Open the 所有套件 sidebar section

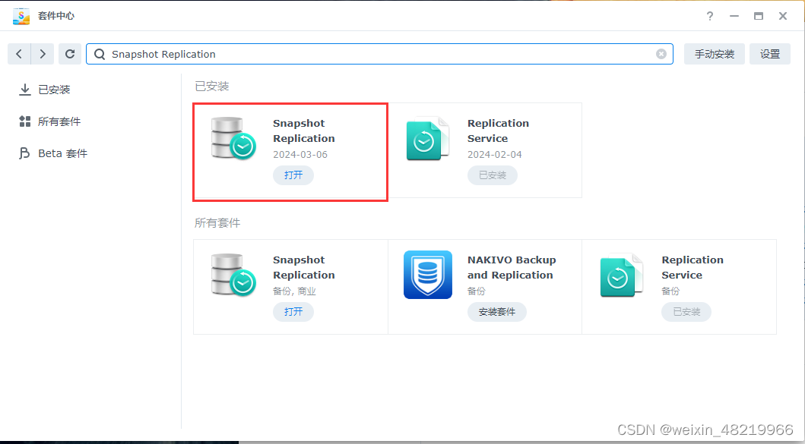(x=50, y=121)
